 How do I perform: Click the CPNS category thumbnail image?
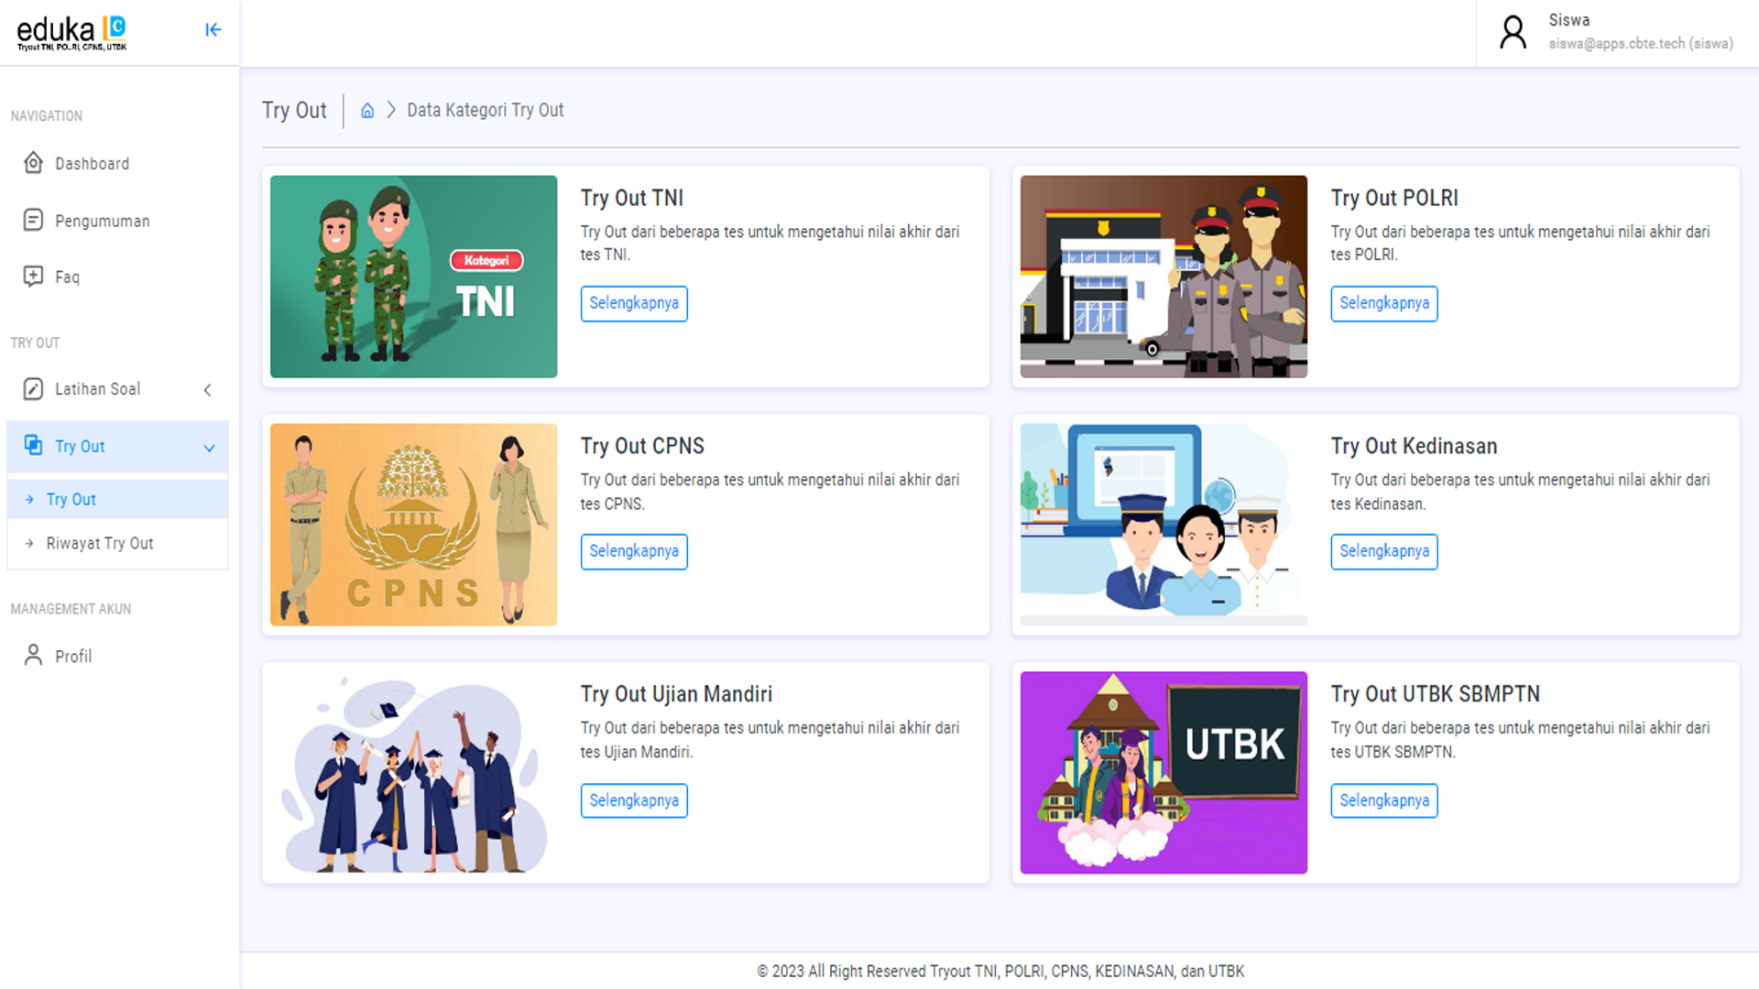tap(413, 525)
